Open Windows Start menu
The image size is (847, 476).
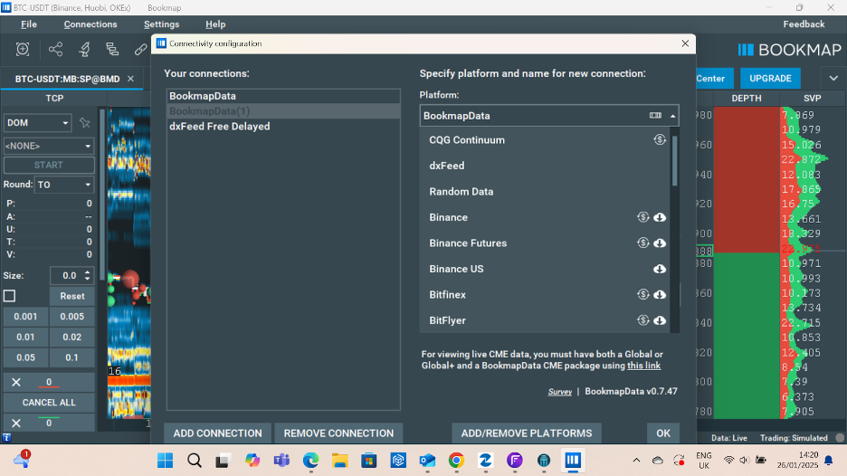(x=166, y=461)
